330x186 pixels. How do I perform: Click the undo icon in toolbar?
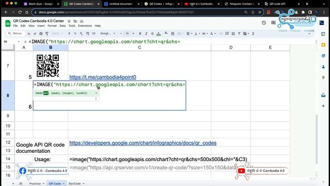click(29, 34)
